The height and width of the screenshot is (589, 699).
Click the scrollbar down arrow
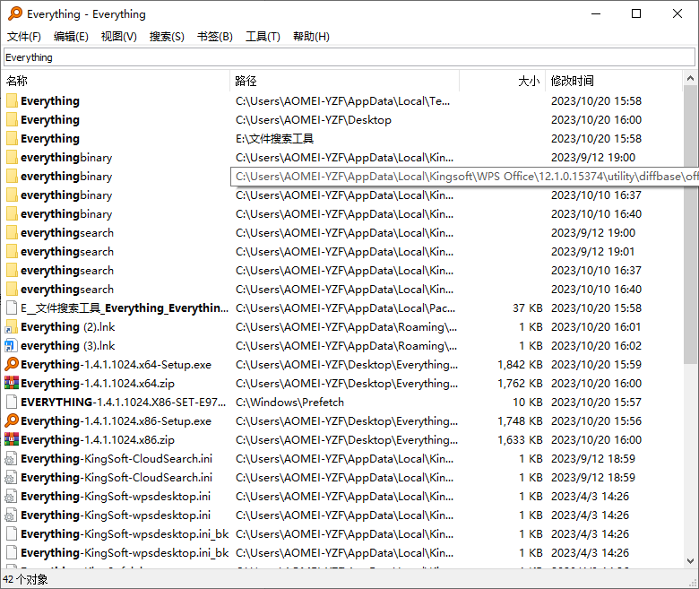[690, 560]
